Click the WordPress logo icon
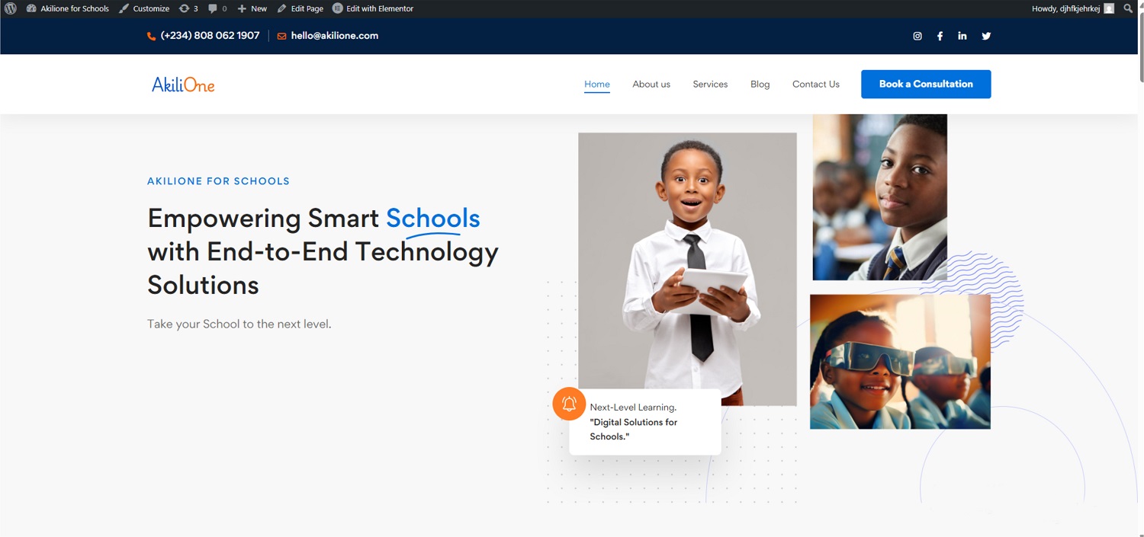Viewport: 1144px width, 537px height. click(11, 8)
